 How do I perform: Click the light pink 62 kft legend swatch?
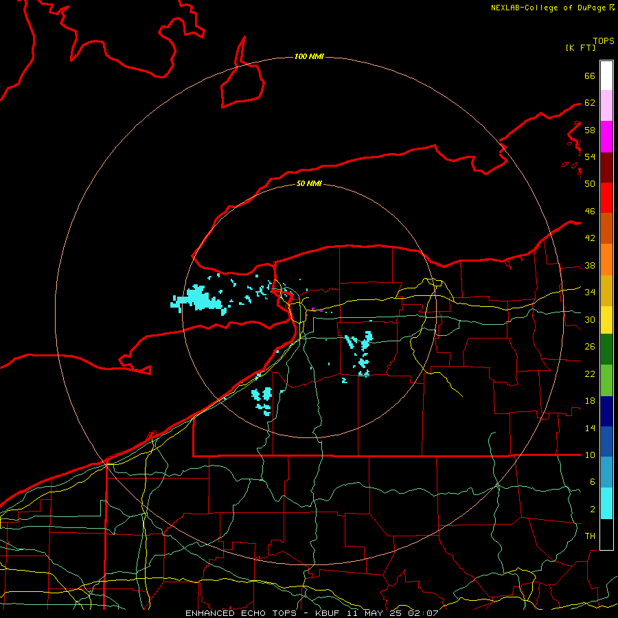[x=606, y=106]
